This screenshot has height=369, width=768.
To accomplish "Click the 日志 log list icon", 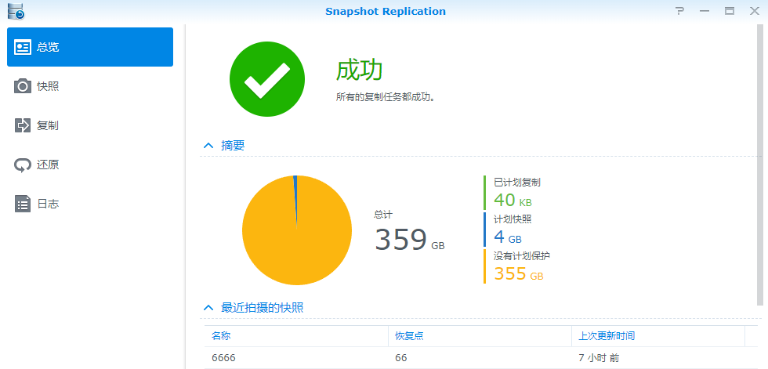I will click(23, 204).
